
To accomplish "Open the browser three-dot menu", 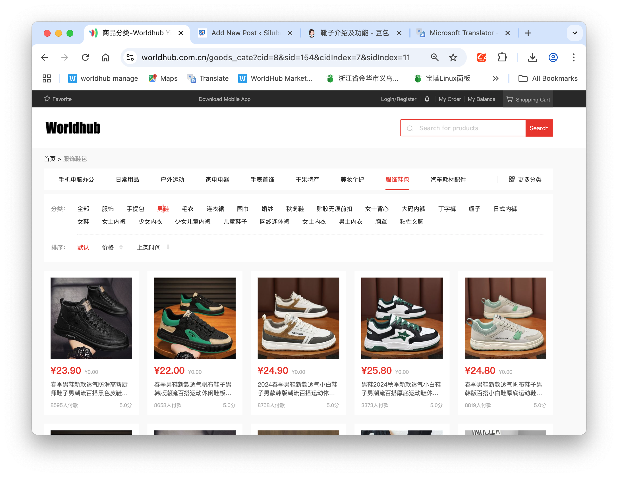I will 573,57.
